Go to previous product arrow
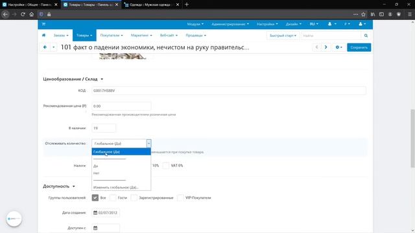415x233 pixels. (x=316, y=47)
